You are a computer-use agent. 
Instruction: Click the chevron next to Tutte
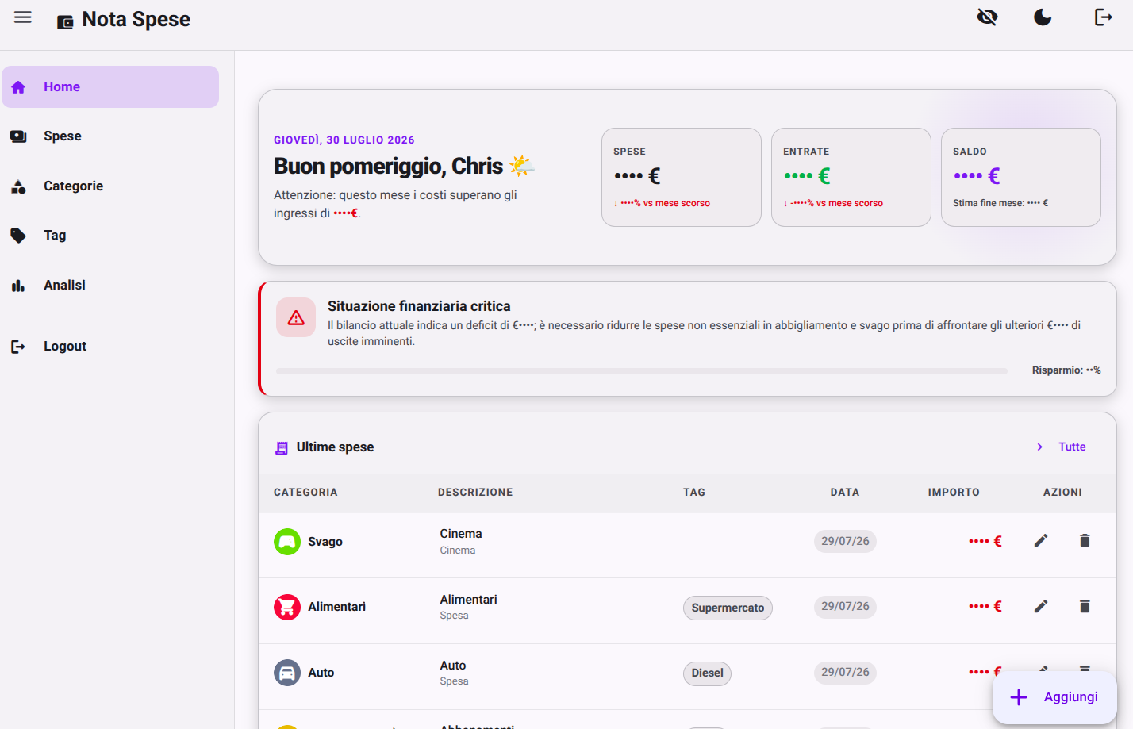click(1039, 447)
